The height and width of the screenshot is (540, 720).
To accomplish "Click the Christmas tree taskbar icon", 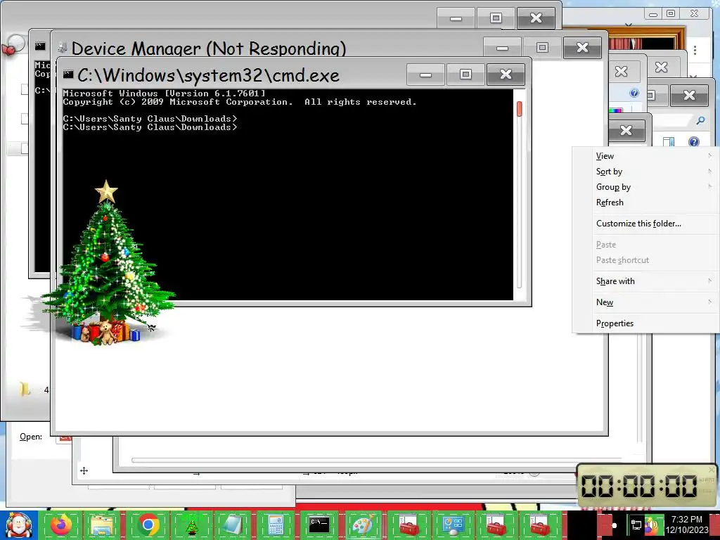I will click(192, 525).
